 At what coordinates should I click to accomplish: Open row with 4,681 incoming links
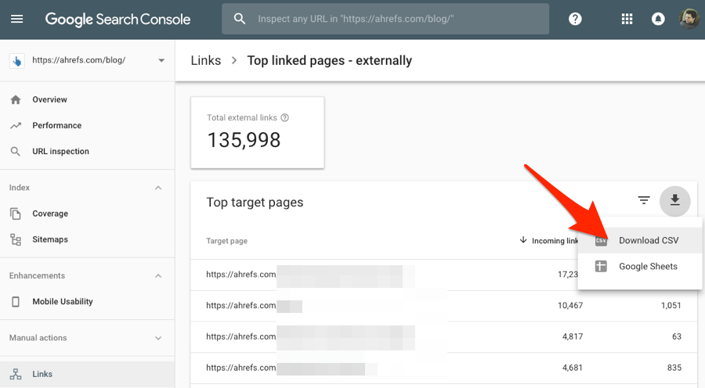[x=444, y=368]
